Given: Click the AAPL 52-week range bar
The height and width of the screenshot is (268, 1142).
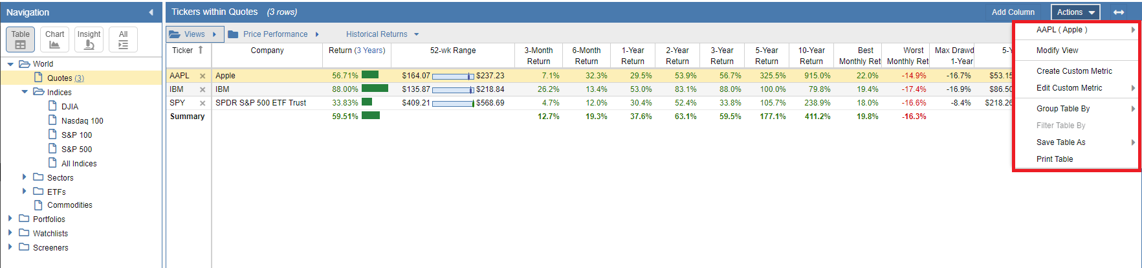Looking at the screenshot, I should pos(453,76).
